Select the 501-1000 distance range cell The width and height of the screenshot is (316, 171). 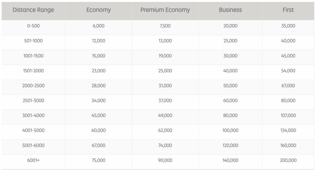tap(33, 41)
